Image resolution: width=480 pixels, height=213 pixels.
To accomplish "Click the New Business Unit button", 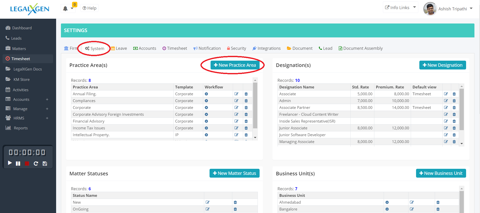I will [441, 173].
